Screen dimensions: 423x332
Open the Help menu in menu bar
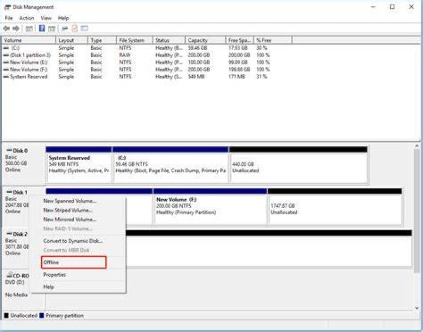tap(63, 18)
